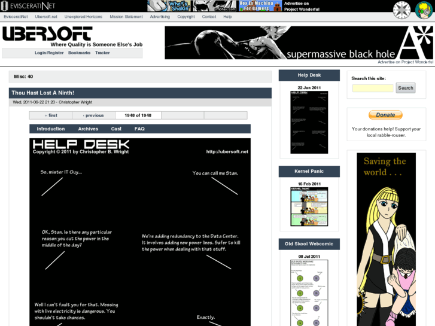Open the Tracker link
Image resolution: width=435 pixels, height=326 pixels.
102,53
